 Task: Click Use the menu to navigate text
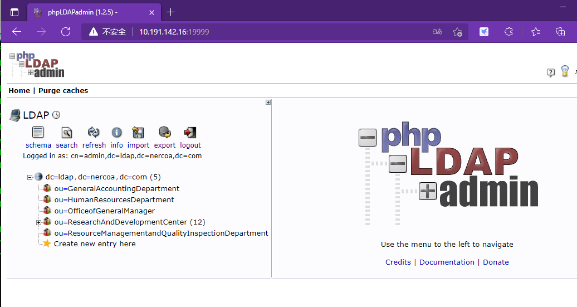coord(447,244)
